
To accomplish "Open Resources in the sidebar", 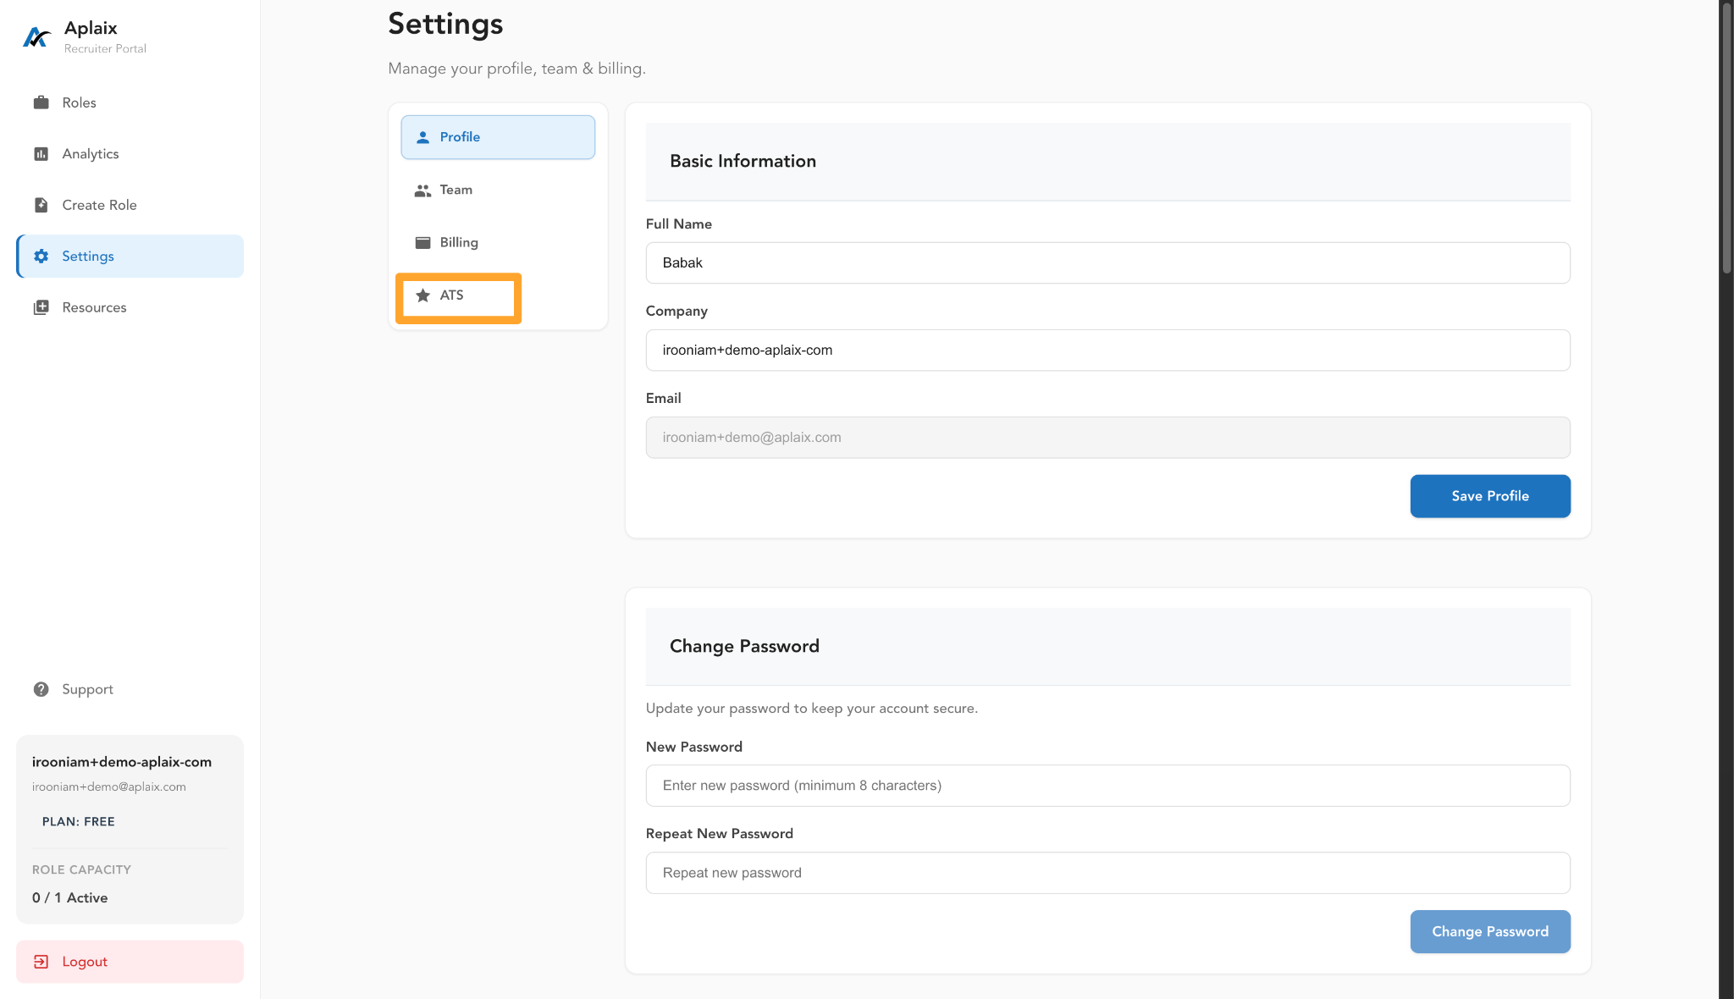I will coord(130,307).
